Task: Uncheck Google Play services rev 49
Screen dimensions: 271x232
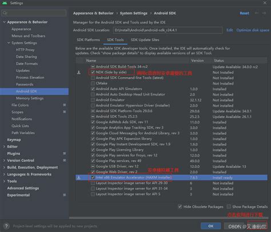Action: click(93, 161)
